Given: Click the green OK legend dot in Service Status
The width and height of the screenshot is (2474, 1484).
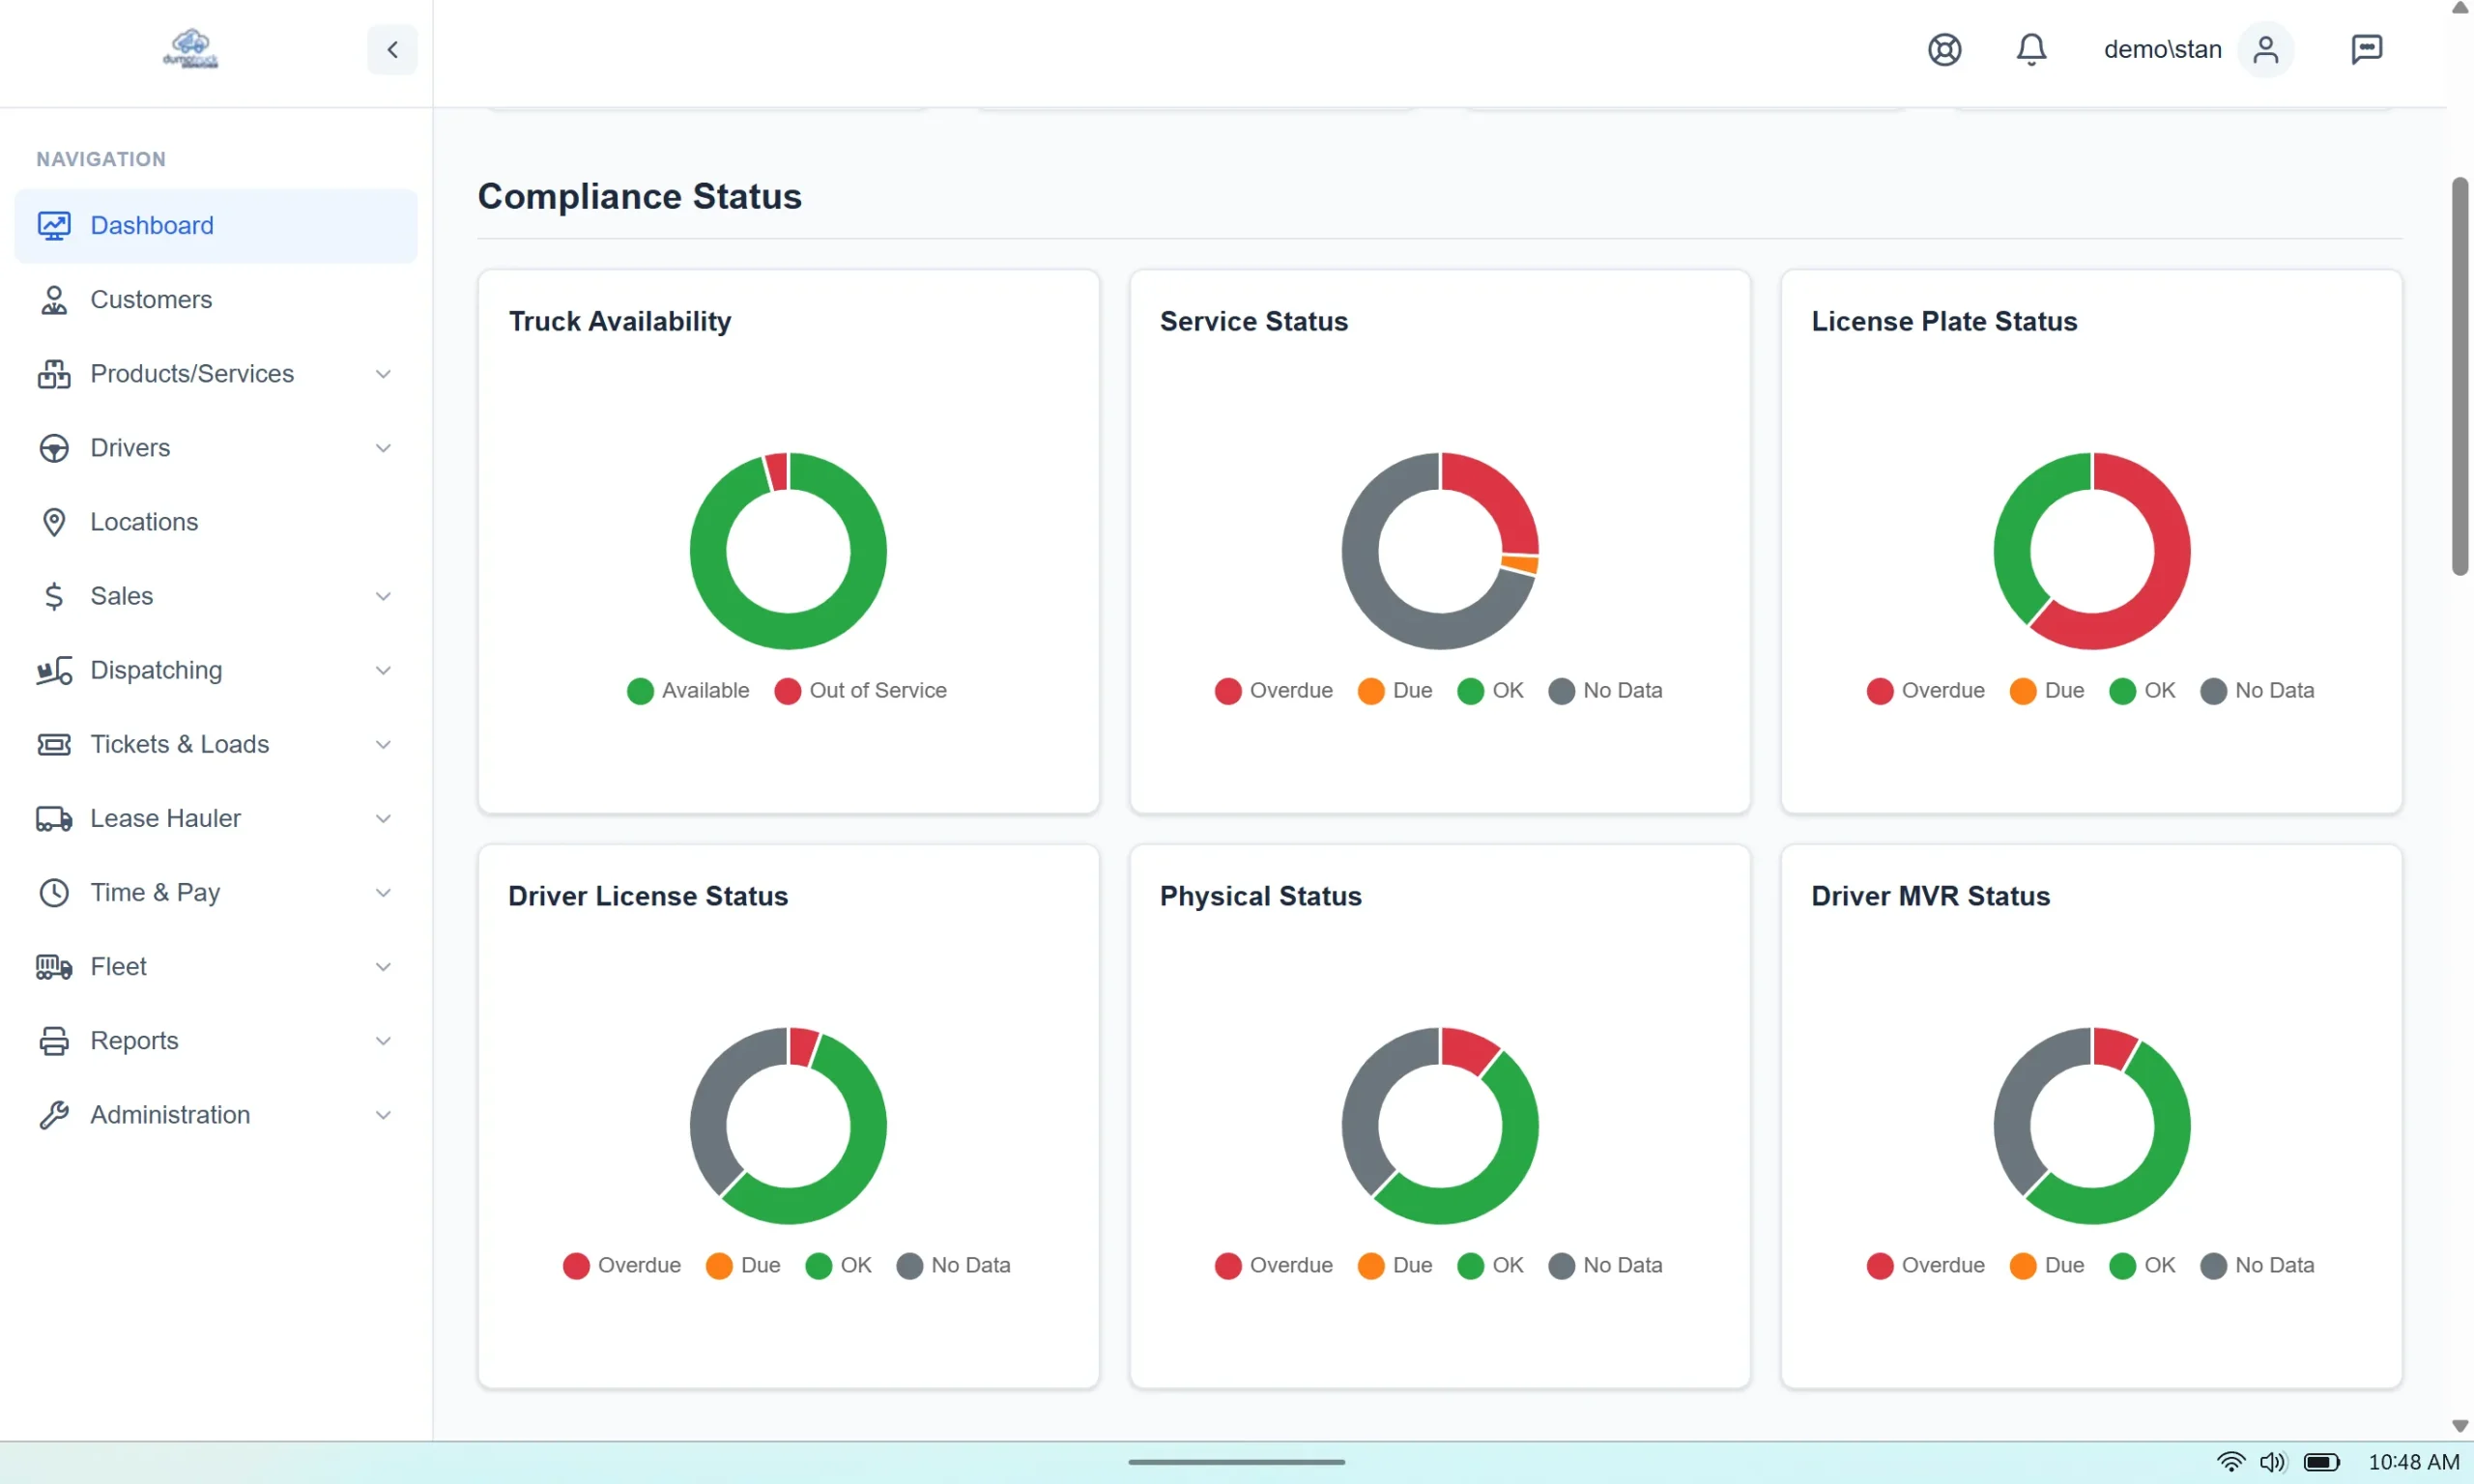Looking at the screenshot, I should pos(1469,690).
